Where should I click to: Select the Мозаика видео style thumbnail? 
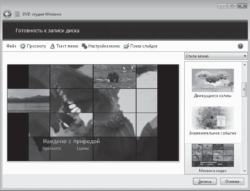(213, 155)
